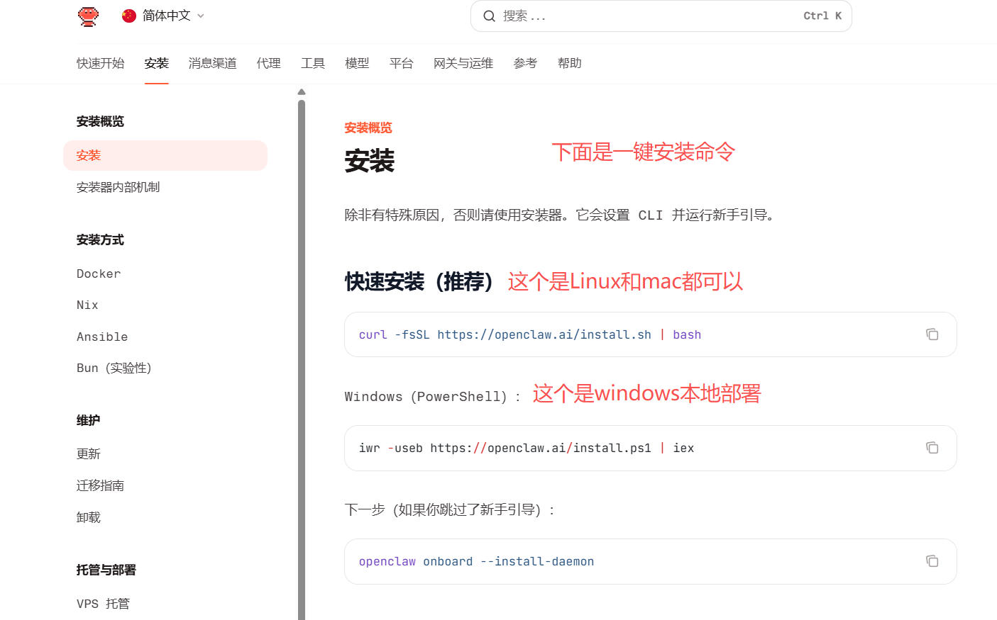Switch to the 快速开始 menu item

(99, 63)
